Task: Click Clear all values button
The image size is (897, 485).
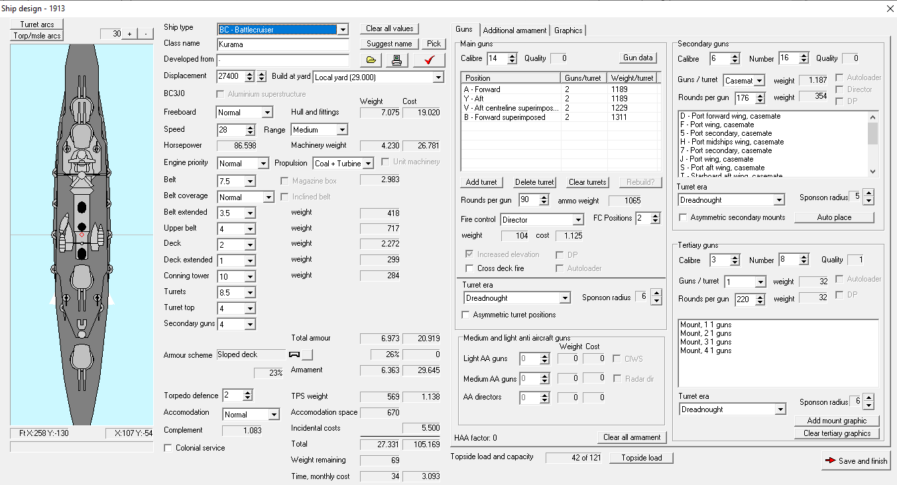Action: point(390,28)
